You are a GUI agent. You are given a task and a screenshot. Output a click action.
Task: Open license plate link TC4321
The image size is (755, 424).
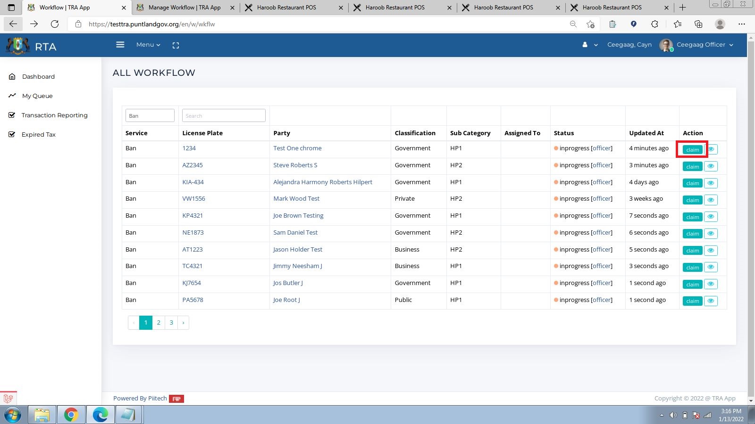pos(193,266)
